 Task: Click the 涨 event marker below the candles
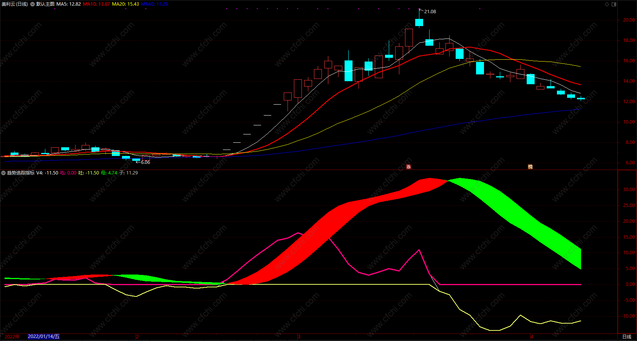[408, 167]
